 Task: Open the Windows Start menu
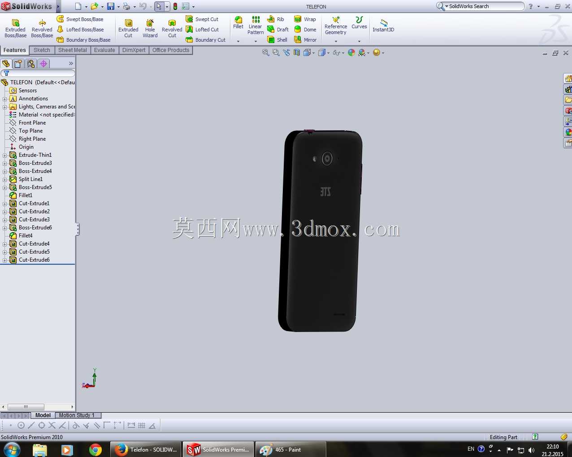click(x=12, y=449)
